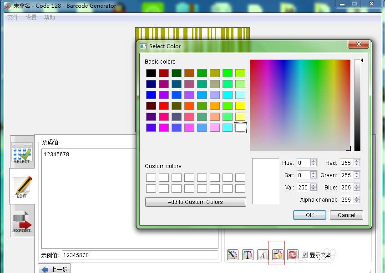
Task: Open the SELECT barcode type tab
Action: pos(22,152)
